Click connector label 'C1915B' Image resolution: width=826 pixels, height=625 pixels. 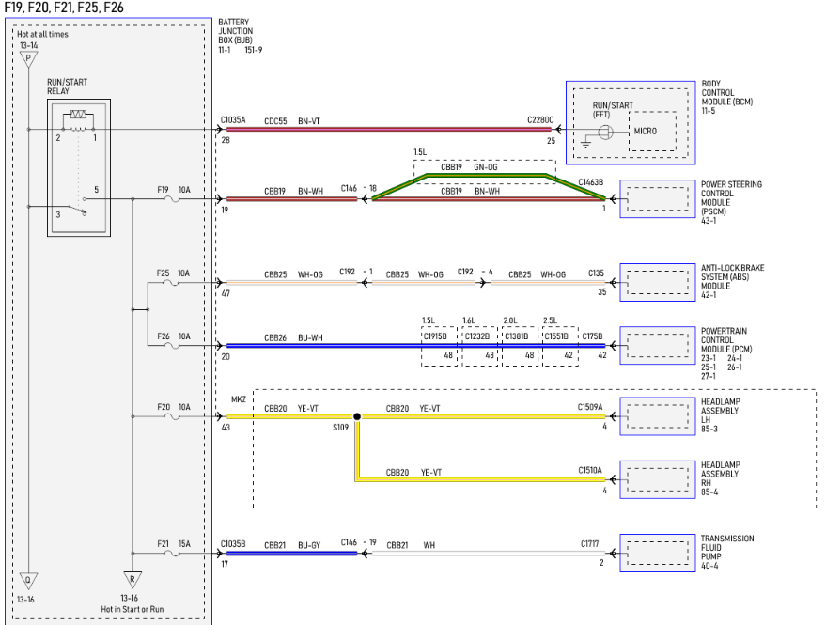tap(435, 336)
